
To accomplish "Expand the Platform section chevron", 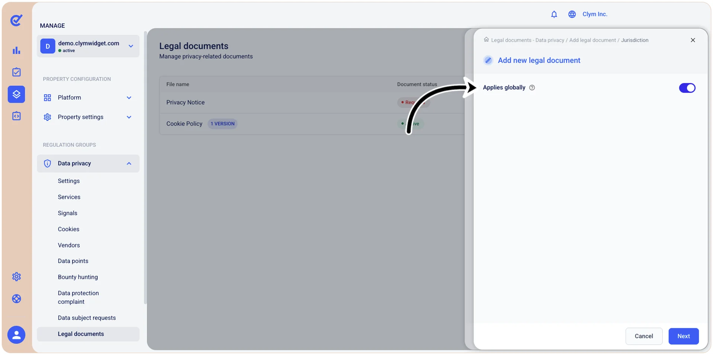I will click(129, 98).
